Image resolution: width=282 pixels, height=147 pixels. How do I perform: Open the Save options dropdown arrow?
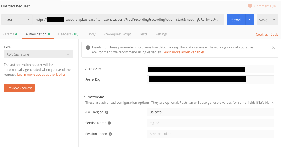point(274,20)
